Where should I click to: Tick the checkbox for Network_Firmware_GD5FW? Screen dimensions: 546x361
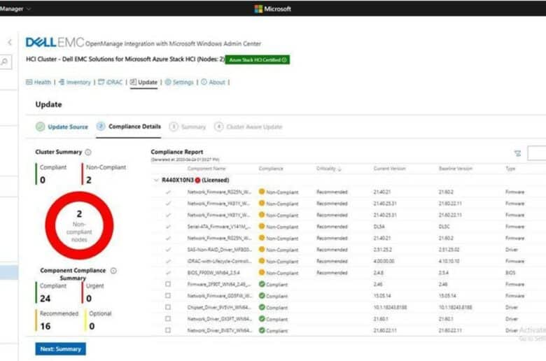coord(168,295)
